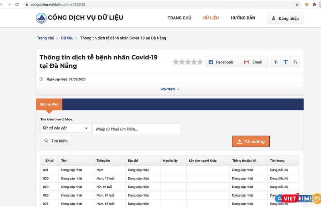Share the dataset on Facebook
Screen dimensions: 321x207
click(221, 62)
